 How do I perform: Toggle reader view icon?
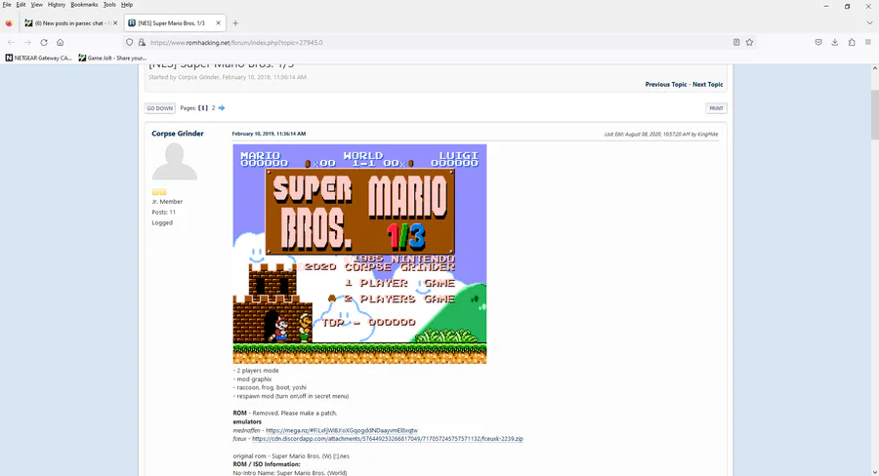click(x=736, y=43)
